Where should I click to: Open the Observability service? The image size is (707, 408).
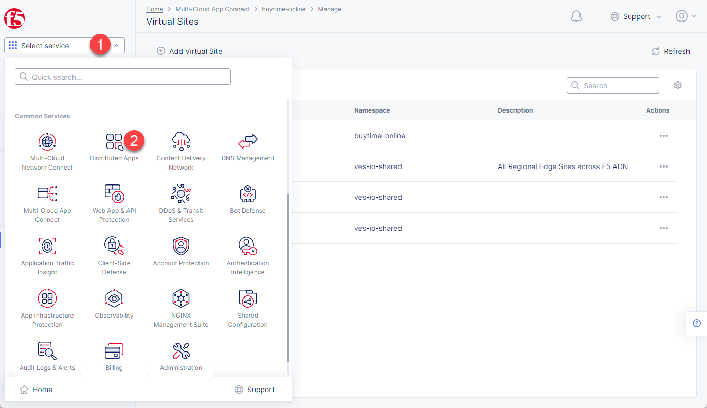click(x=114, y=304)
